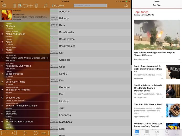Screen dimensions: 182x136
Task: Generate the Doh preset curve thumbnail
Action: coord(54,81)
